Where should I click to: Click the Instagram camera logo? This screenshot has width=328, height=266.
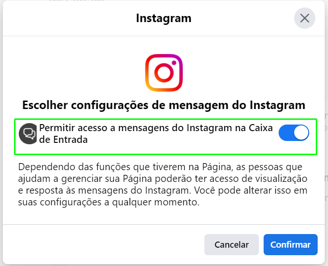click(x=164, y=73)
